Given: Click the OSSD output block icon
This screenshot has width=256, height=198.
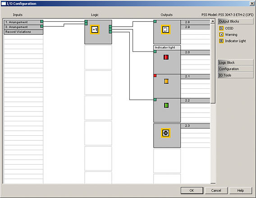Looking at the screenshot, I should pyautogui.click(x=165, y=30).
